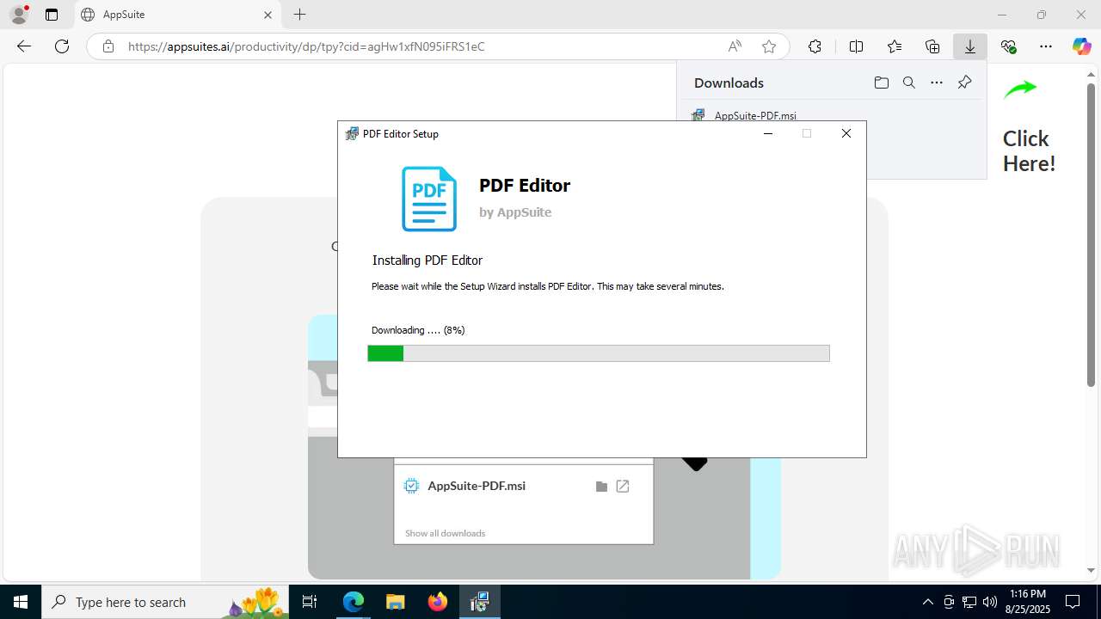1101x619 pixels.
Task: Search downloads in Downloads panel
Action: (909, 83)
